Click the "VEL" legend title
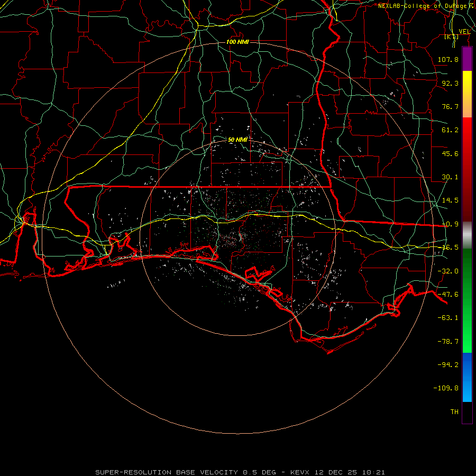The image size is (476, 476). point(464,32)
